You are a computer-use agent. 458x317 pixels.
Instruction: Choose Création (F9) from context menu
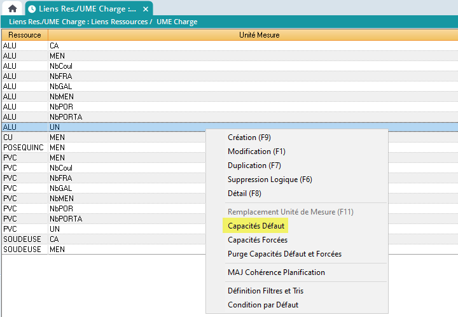point(249,137)
